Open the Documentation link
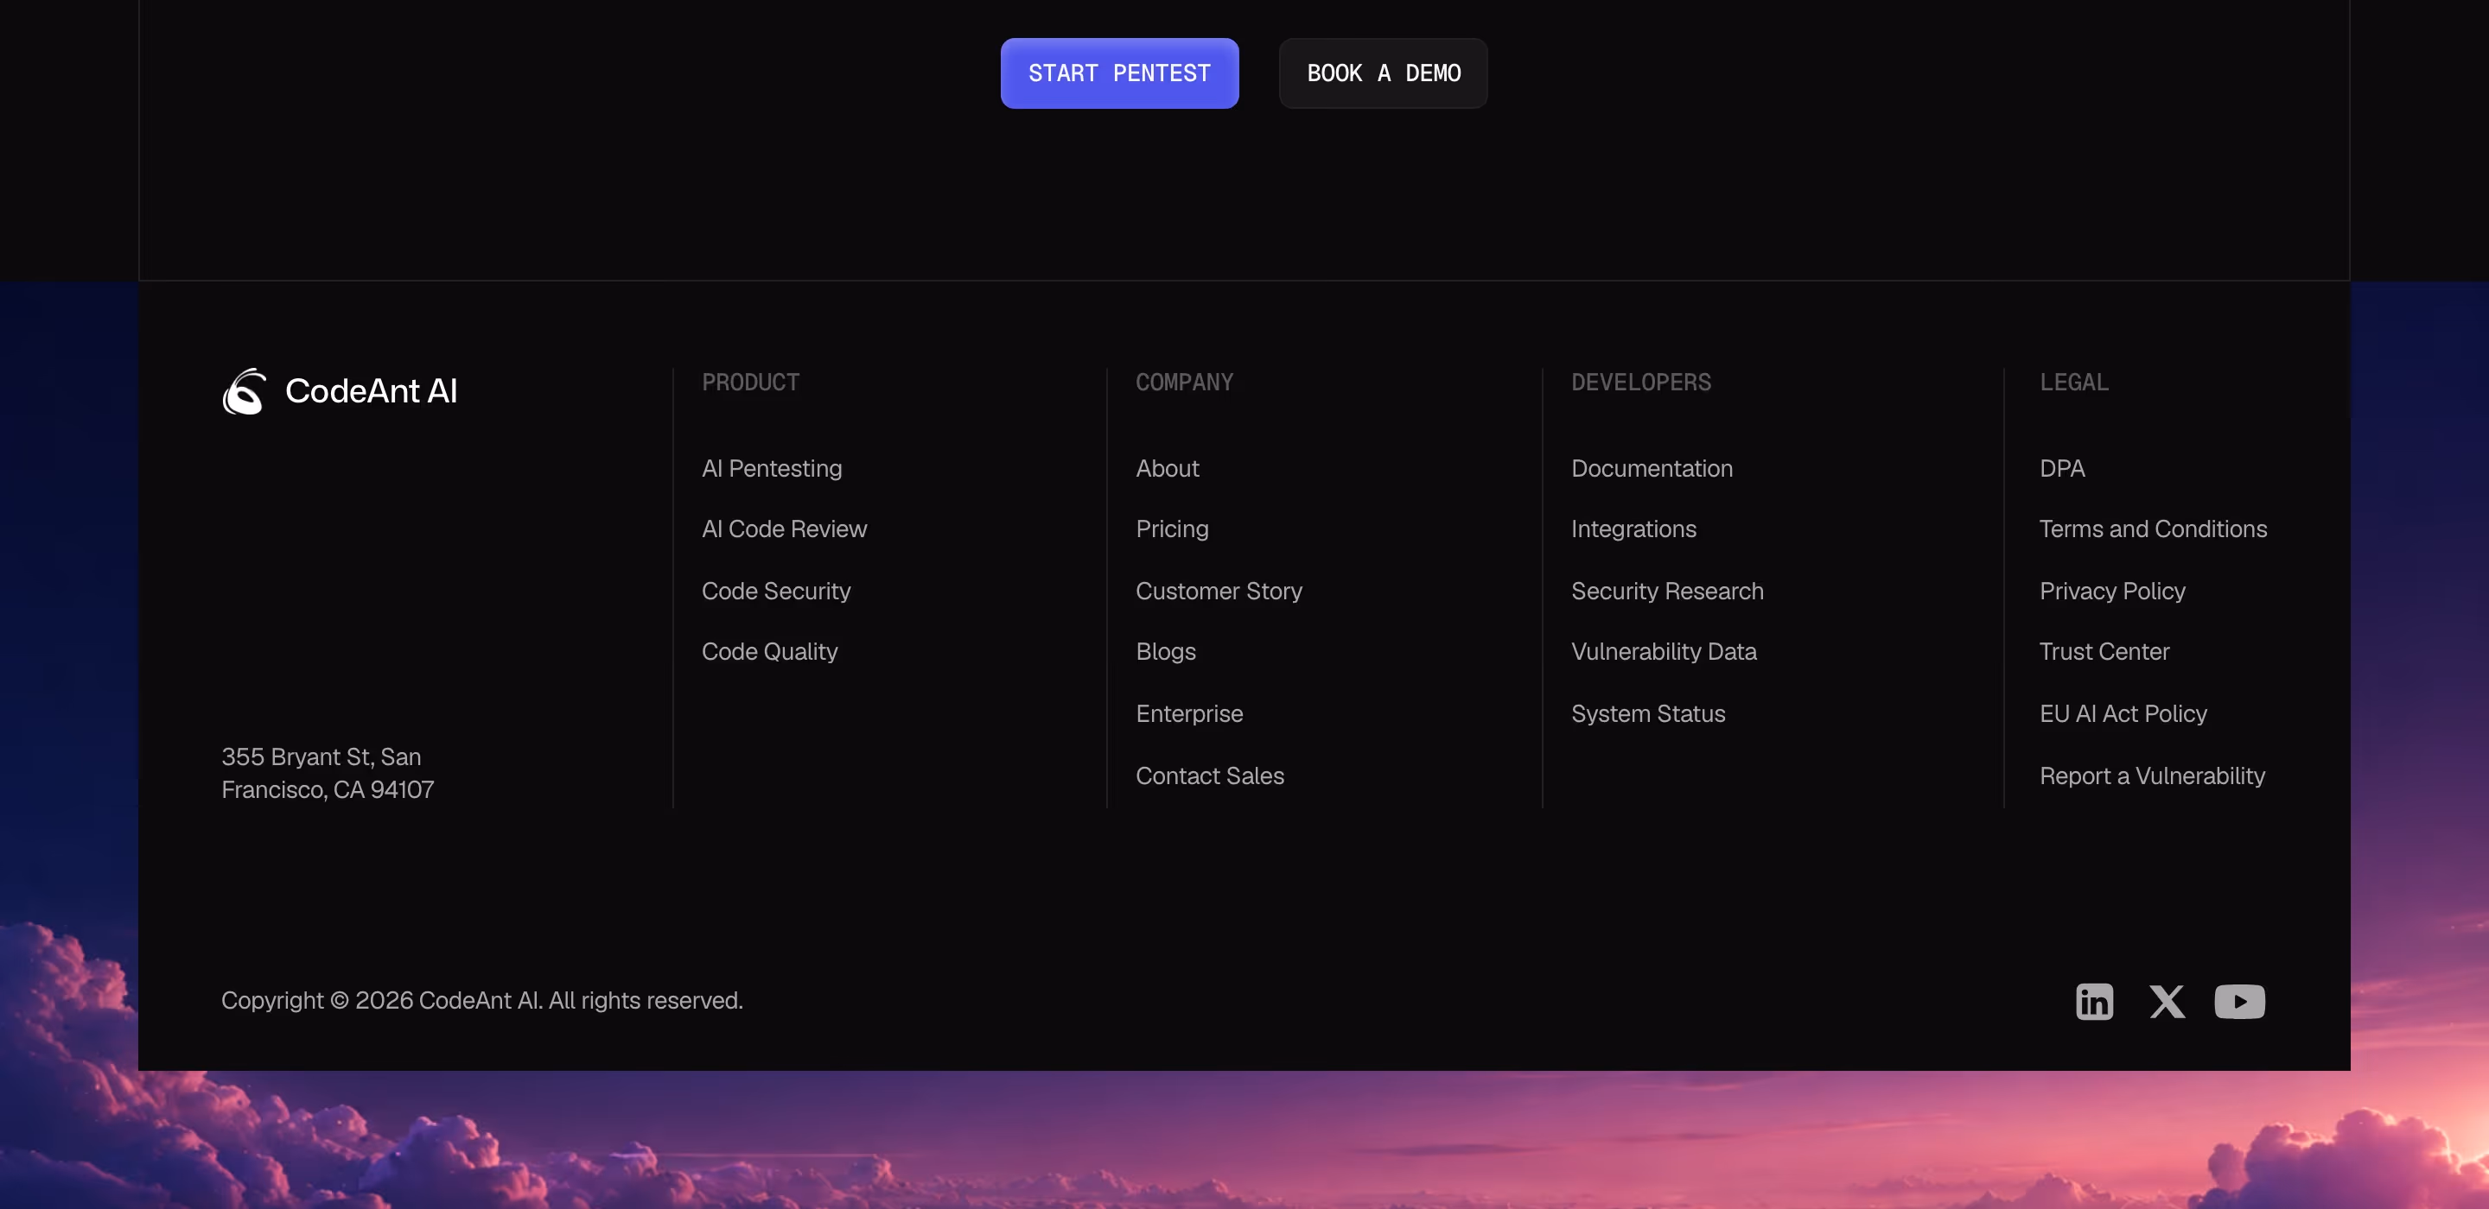 [1652, 468]
